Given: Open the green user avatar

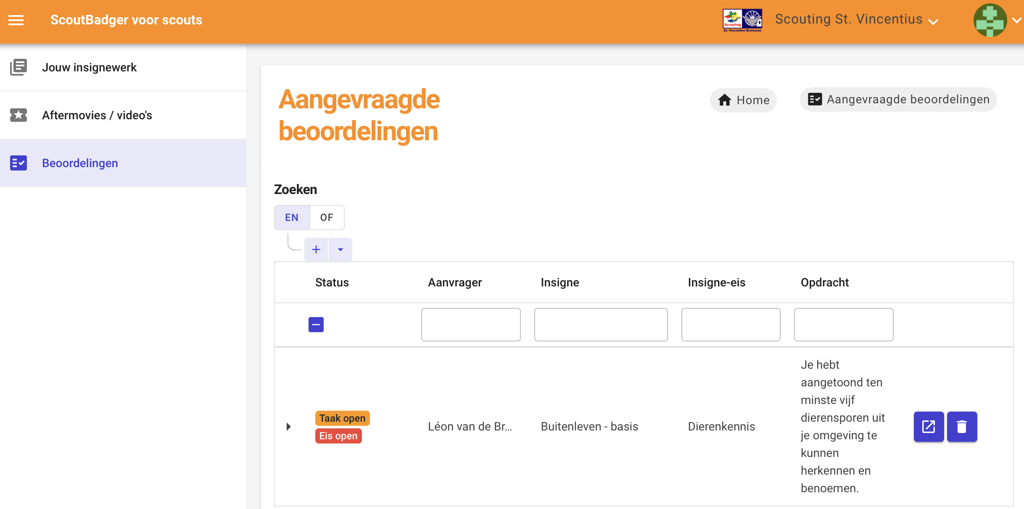Looking at the screenshot, I should click(x=990, y=20).
